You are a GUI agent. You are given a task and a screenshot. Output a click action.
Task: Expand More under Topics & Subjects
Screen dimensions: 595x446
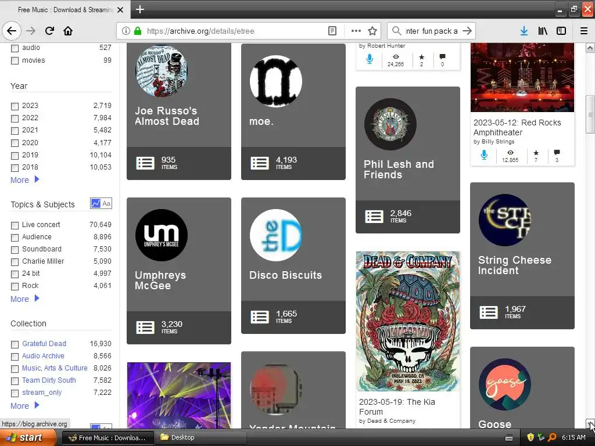pyautogui.click(x=24, y=299)
